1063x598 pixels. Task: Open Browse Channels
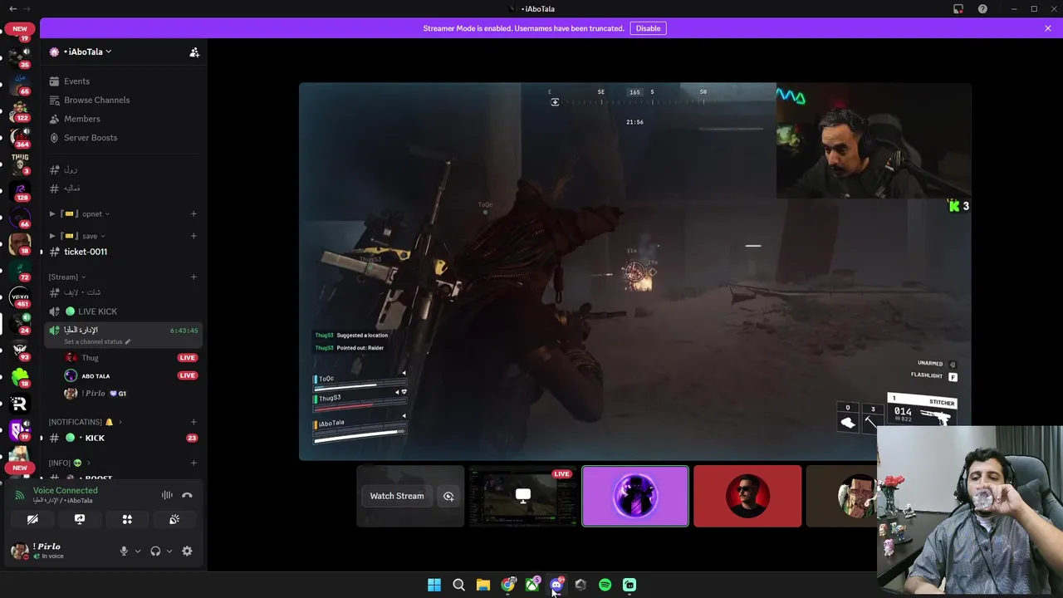(x=96, y=100)
